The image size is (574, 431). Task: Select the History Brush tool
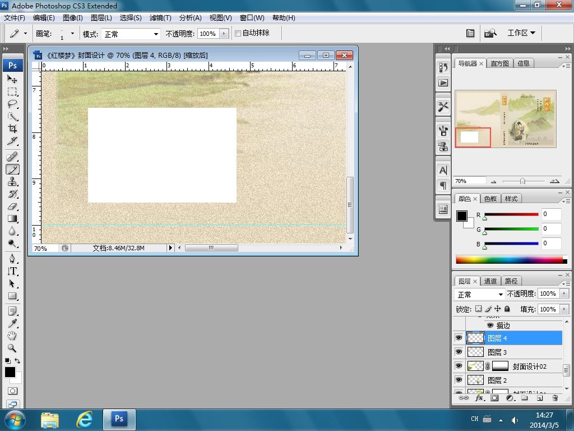[12, 194]
